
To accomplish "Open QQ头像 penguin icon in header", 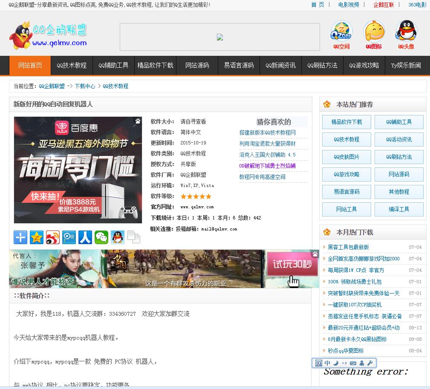I will tap(406, 35).
